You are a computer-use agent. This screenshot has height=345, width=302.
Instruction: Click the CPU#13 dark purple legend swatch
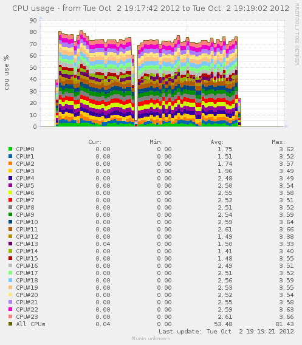pos(10,244)
